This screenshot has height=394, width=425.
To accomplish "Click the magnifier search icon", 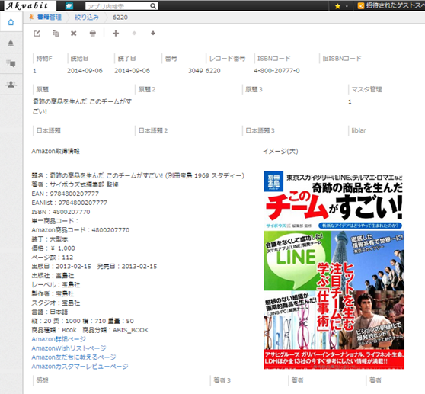I will pyautogui.click(x=153, y=6).
